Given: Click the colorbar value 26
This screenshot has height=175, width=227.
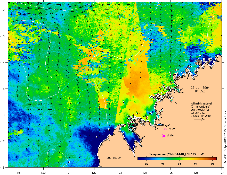Looking at the screenshot, I should click(163, 164).
